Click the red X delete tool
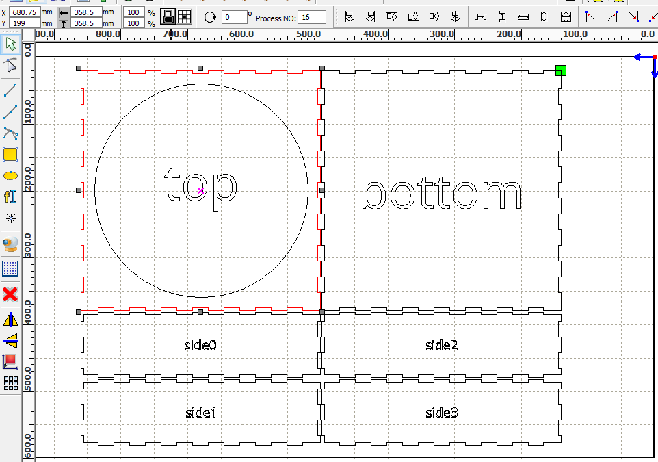The width and height of the screenshot is (658, 462). [x=10, y=294]
